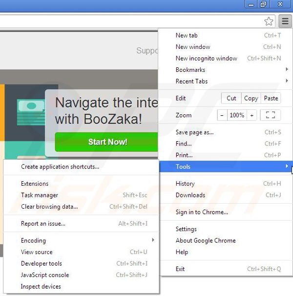Increase zoom with the plus button

[x=251, y=115]
